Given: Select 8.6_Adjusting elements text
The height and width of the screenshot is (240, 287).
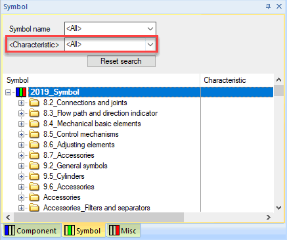Looking at the screenshot, I should (x=79, y=145).
